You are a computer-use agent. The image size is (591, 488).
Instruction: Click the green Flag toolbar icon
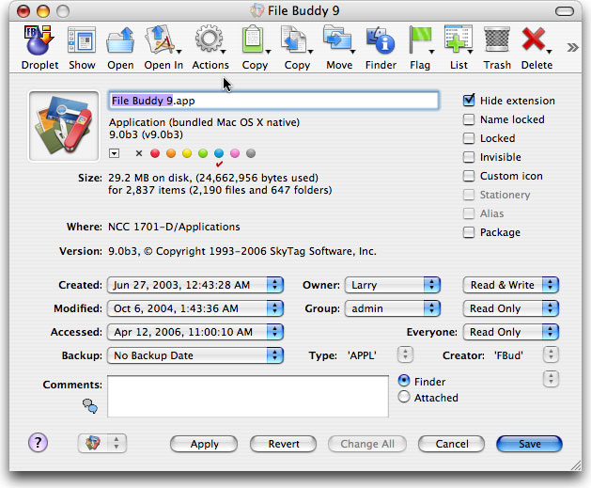point(420,39)
